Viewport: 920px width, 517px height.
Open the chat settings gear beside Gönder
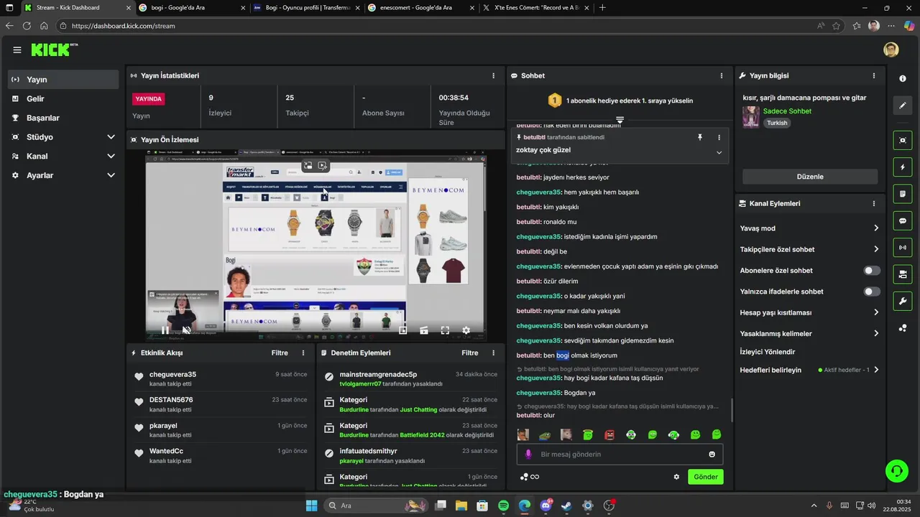click(x=676, y=477)
